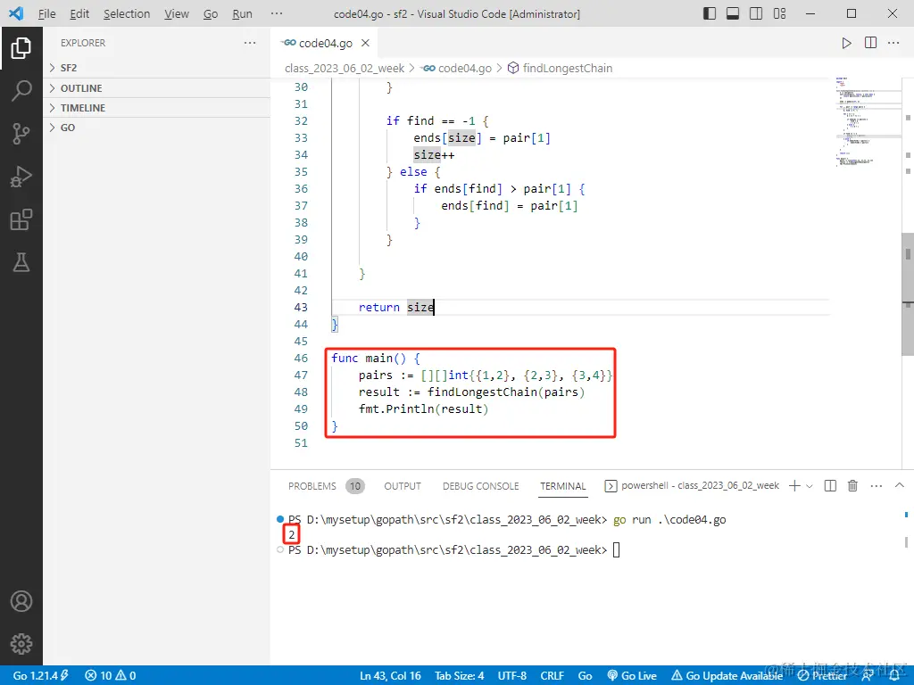Image resolution: width=914 pixels, height=685 pixels.
Task: Click class_2023_06_02_week breadcrumb
Action: (344, 68)
